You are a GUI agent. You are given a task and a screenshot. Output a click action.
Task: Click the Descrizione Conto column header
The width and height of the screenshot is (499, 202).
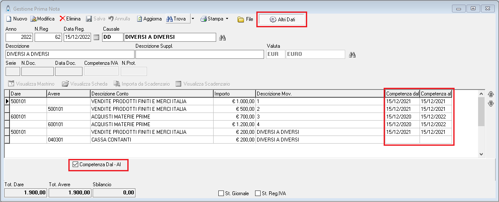click(151, 93)
